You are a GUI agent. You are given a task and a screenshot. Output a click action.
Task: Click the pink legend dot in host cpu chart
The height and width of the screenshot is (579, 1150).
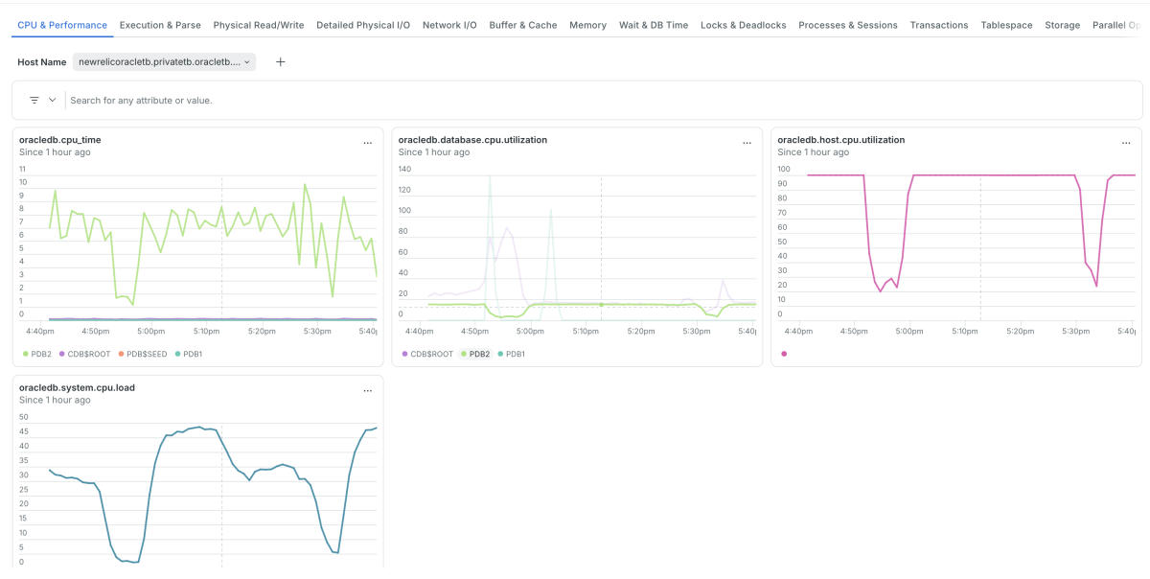(x=785, y=354)
